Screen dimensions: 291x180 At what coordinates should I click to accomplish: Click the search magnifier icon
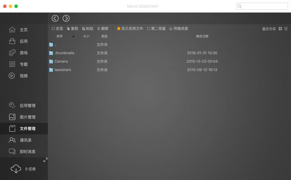pyautogui.click(x=240, y=6)
